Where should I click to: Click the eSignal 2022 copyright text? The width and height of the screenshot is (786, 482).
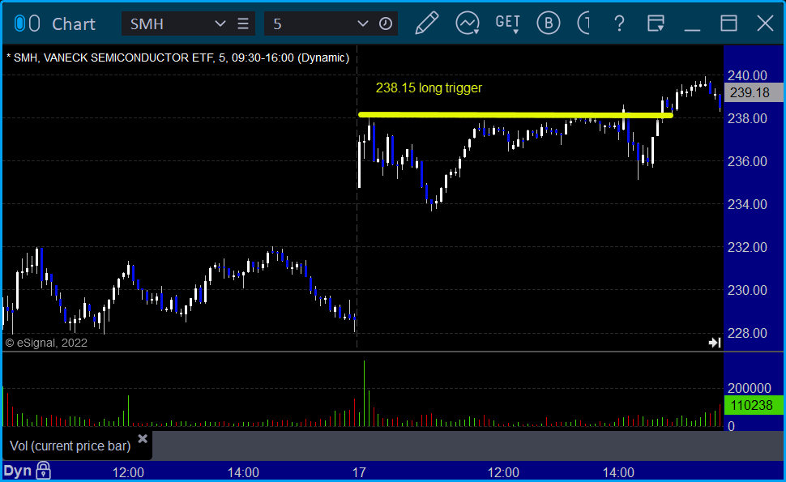[46, 343]
